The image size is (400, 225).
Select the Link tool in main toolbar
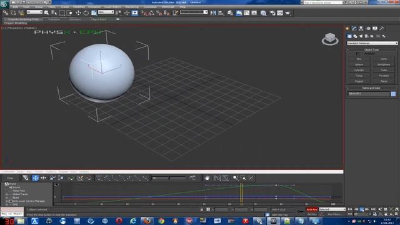tap(6, 12)
